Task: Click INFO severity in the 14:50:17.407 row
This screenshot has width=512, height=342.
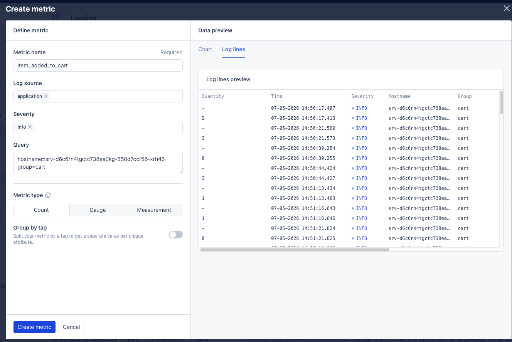Action: pyautogui.click(x=361, y=108)
